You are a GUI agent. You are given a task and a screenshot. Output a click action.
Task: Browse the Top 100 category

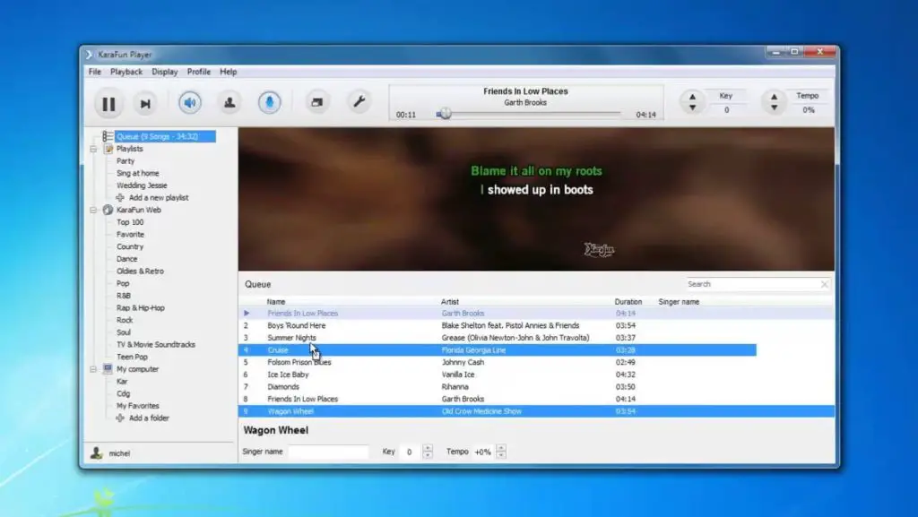pos(130,222)
